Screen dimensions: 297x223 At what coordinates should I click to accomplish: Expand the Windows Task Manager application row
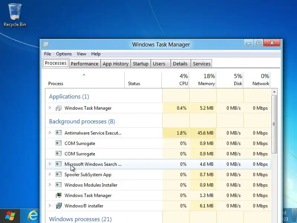pos(50,108)
